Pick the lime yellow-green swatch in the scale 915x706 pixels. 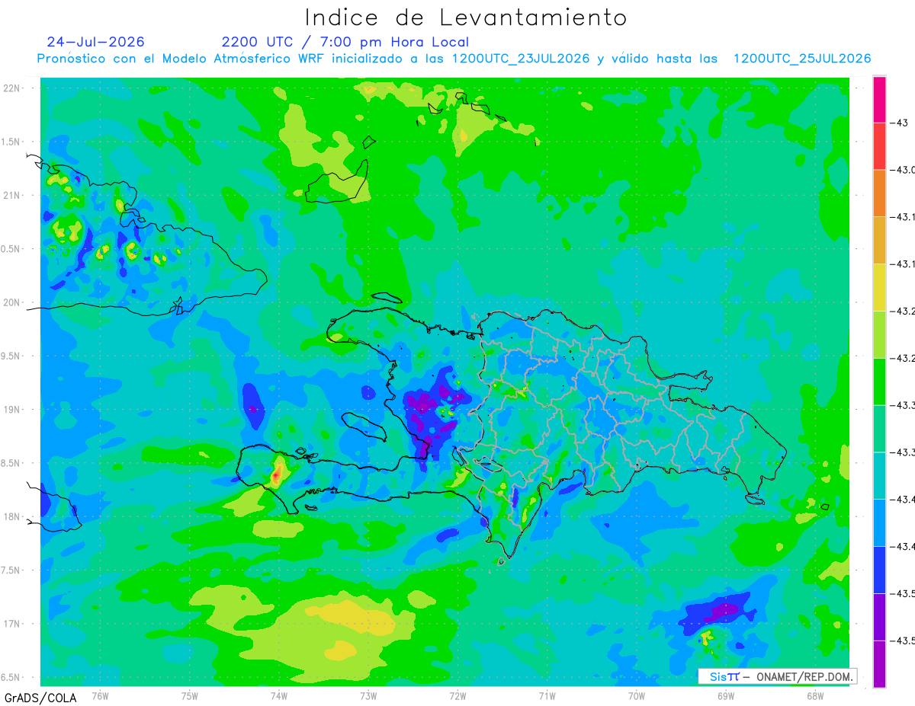coord(879,335)
